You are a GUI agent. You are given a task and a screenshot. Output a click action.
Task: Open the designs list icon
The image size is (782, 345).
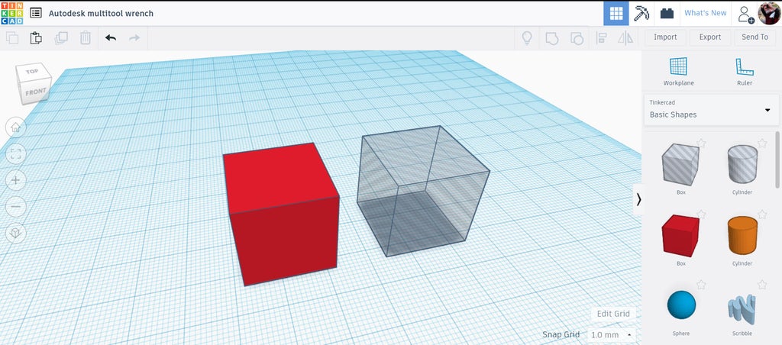point(35,13)
